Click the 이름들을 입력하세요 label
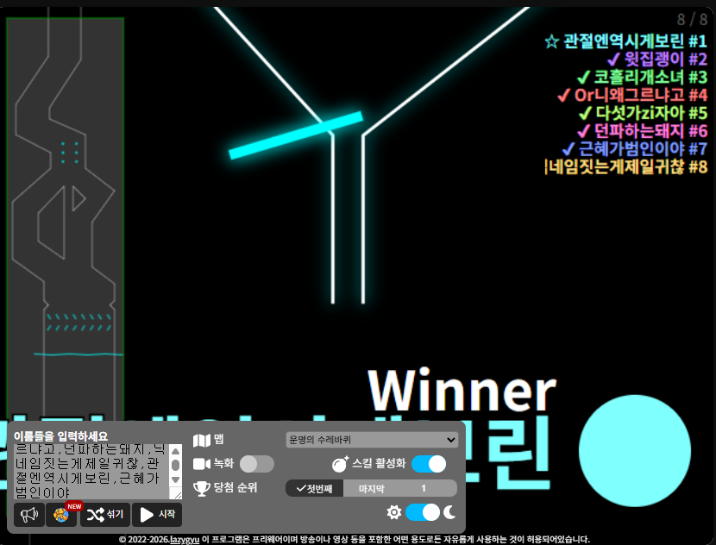 [60, 435]
